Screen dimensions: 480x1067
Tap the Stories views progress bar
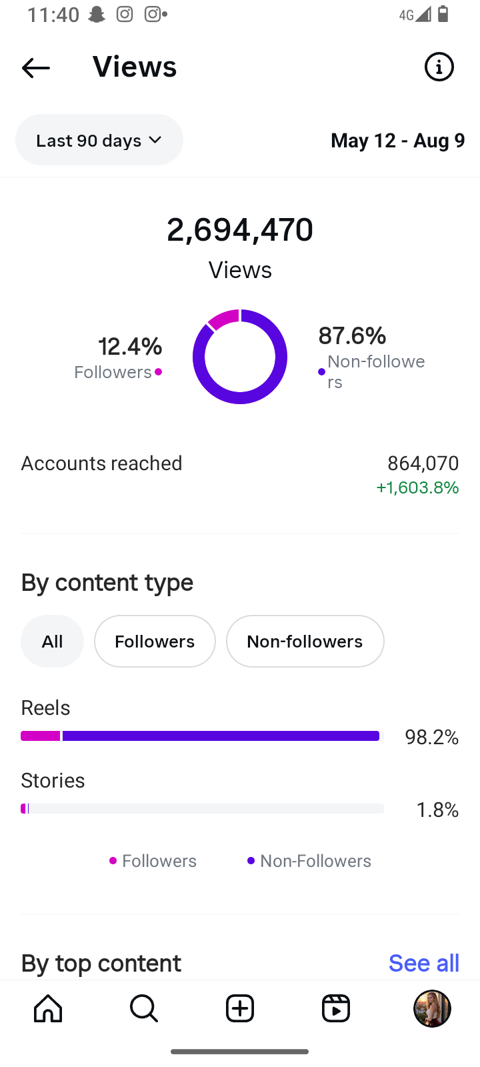202,809
